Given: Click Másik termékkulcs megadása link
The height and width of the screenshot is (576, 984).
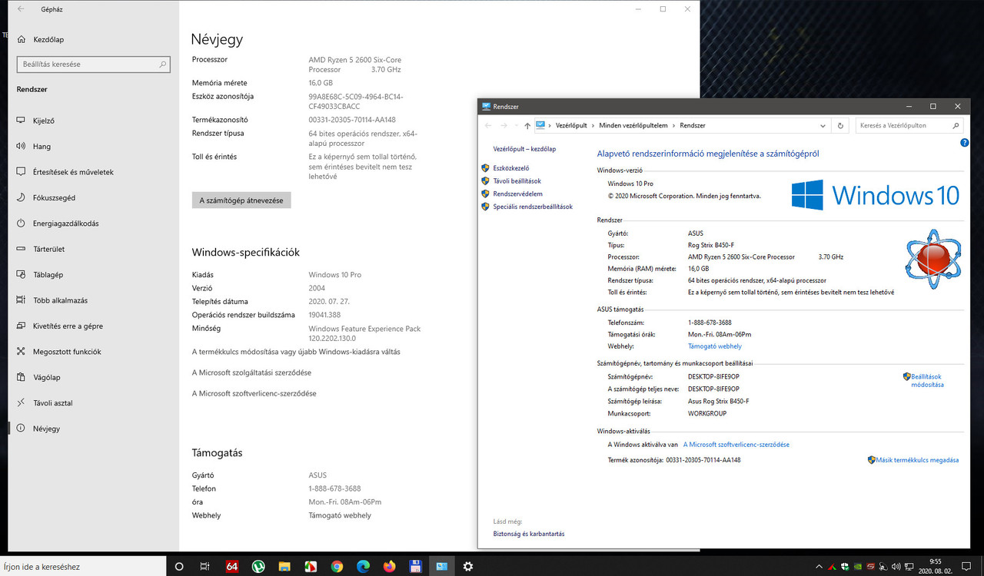Looking at the screenshot, I should coord(917,460).
